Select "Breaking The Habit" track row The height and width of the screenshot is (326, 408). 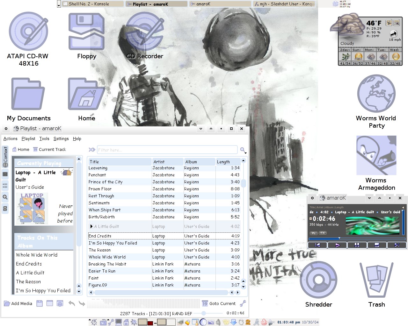tap(164, 264)
